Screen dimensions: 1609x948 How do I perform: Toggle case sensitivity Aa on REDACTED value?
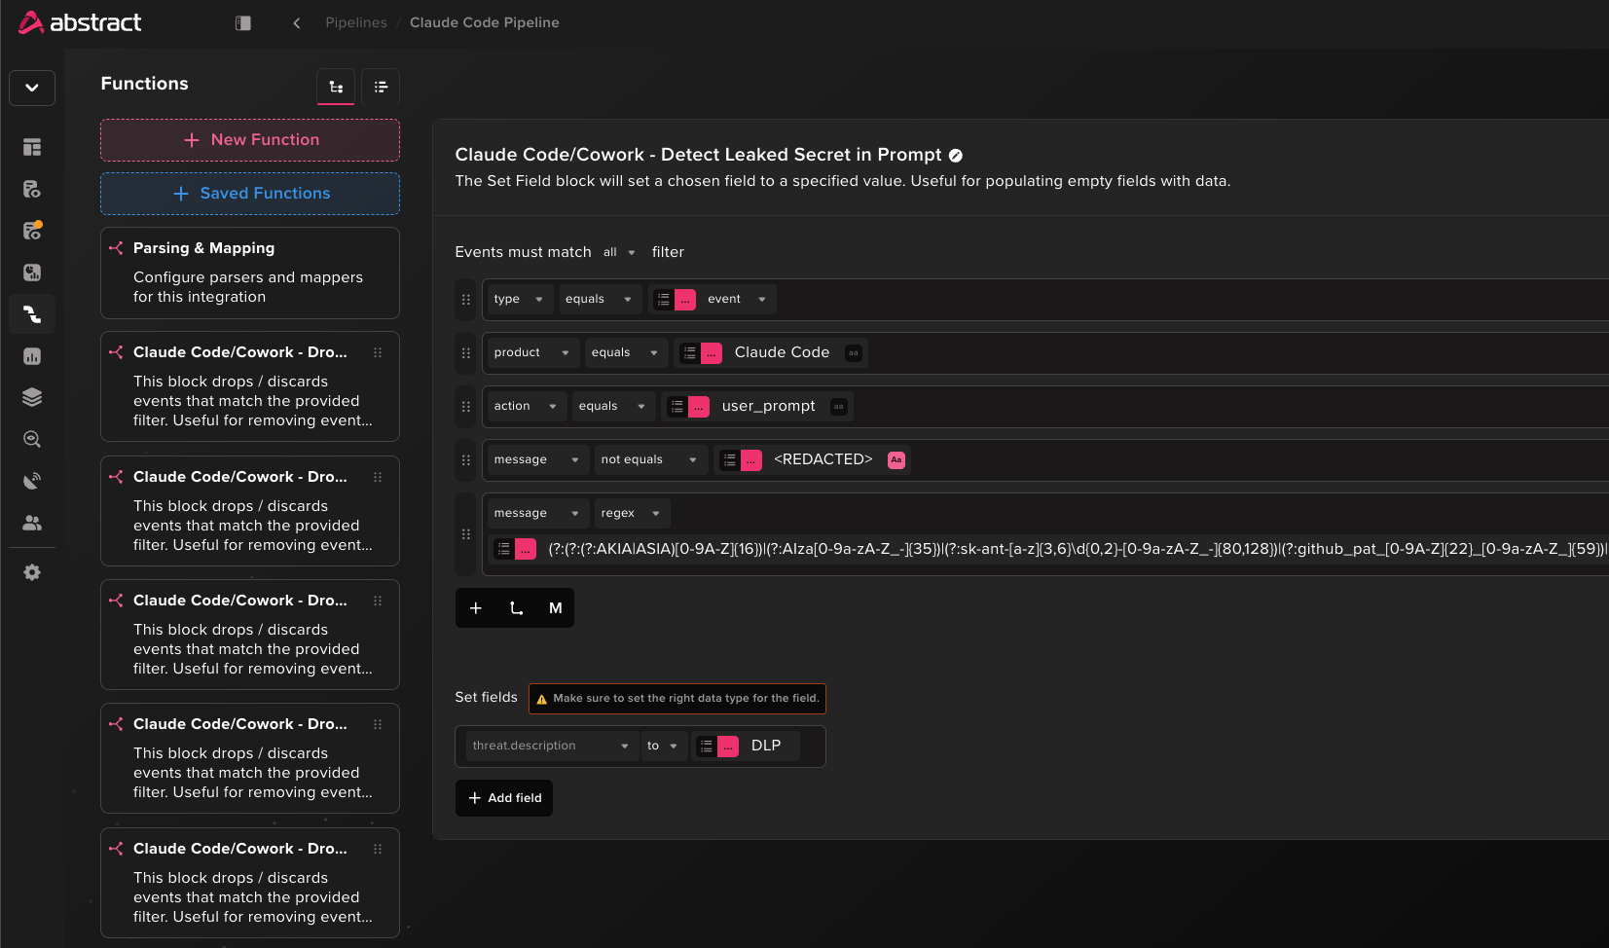pos(896,459)
